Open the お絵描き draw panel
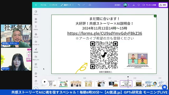The width and height of the screenshot is (169, 95). pos(36,50)
